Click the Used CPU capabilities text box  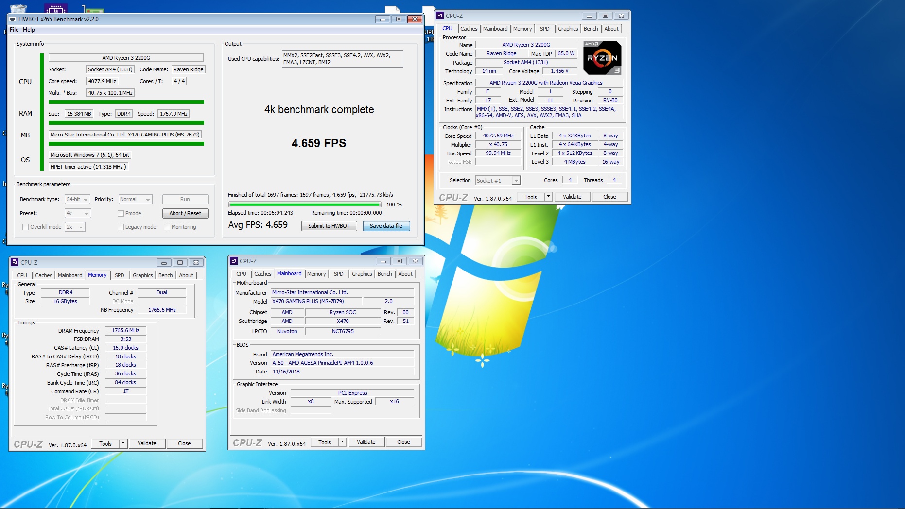[343, 59]
